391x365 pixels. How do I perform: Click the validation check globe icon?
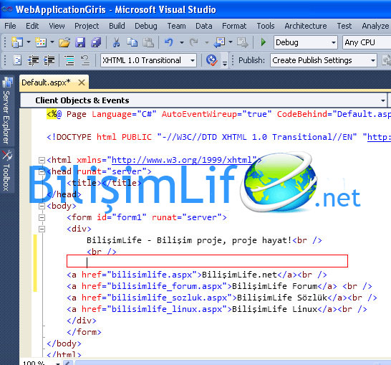pyautogui.click(x=211, y=60)
